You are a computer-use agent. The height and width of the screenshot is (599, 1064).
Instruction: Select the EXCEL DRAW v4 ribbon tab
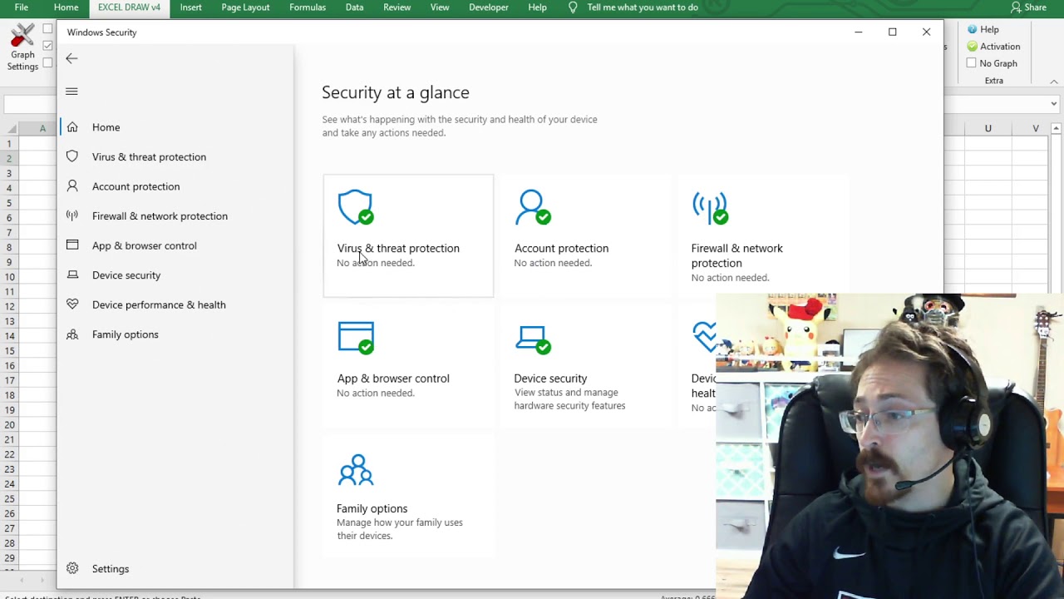pos(129,7)
